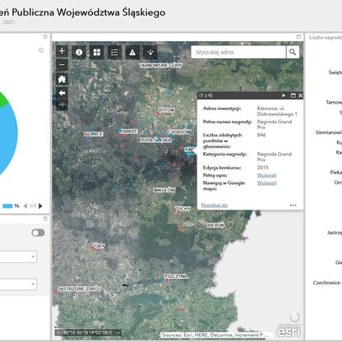Click JASTRZĘBIE-ZDRÓJ label on map
The width and height of the screenshot is (342, 342).
tap(80, 289)
